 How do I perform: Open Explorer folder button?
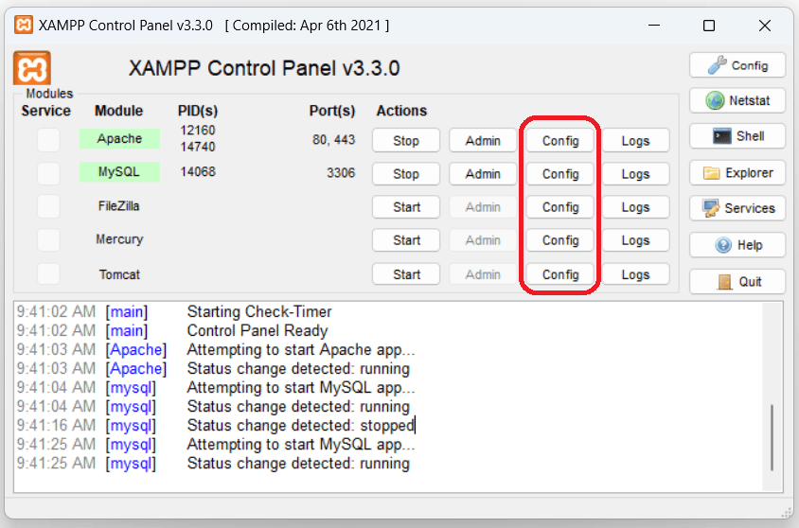(737, 172)
